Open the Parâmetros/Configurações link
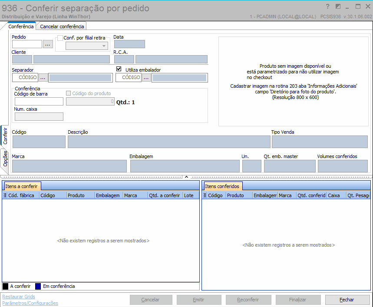 pos(30,303)
